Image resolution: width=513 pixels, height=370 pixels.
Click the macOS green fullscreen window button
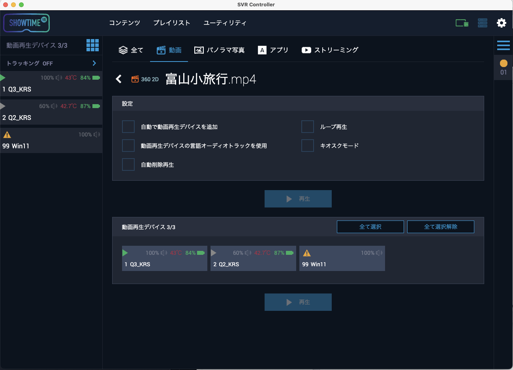[x=21, y=5]
